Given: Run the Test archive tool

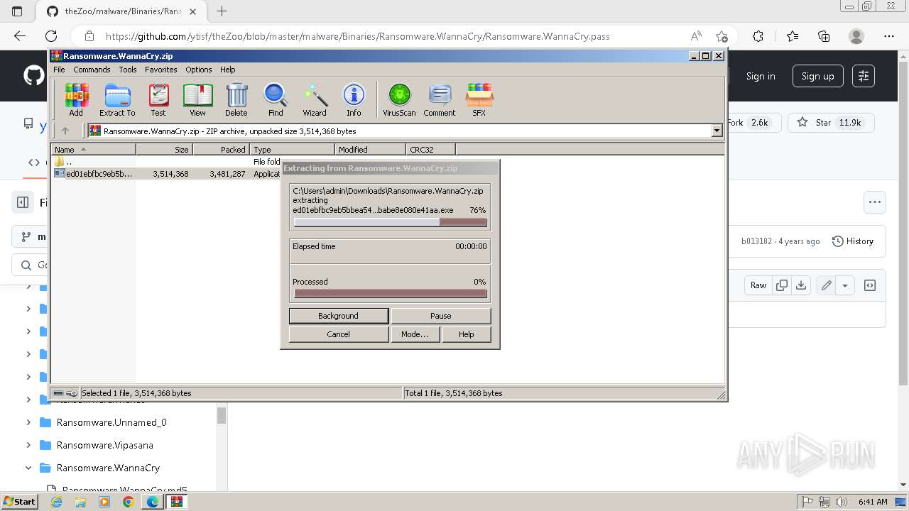Looking at the screenshot, I should (158, 99).
